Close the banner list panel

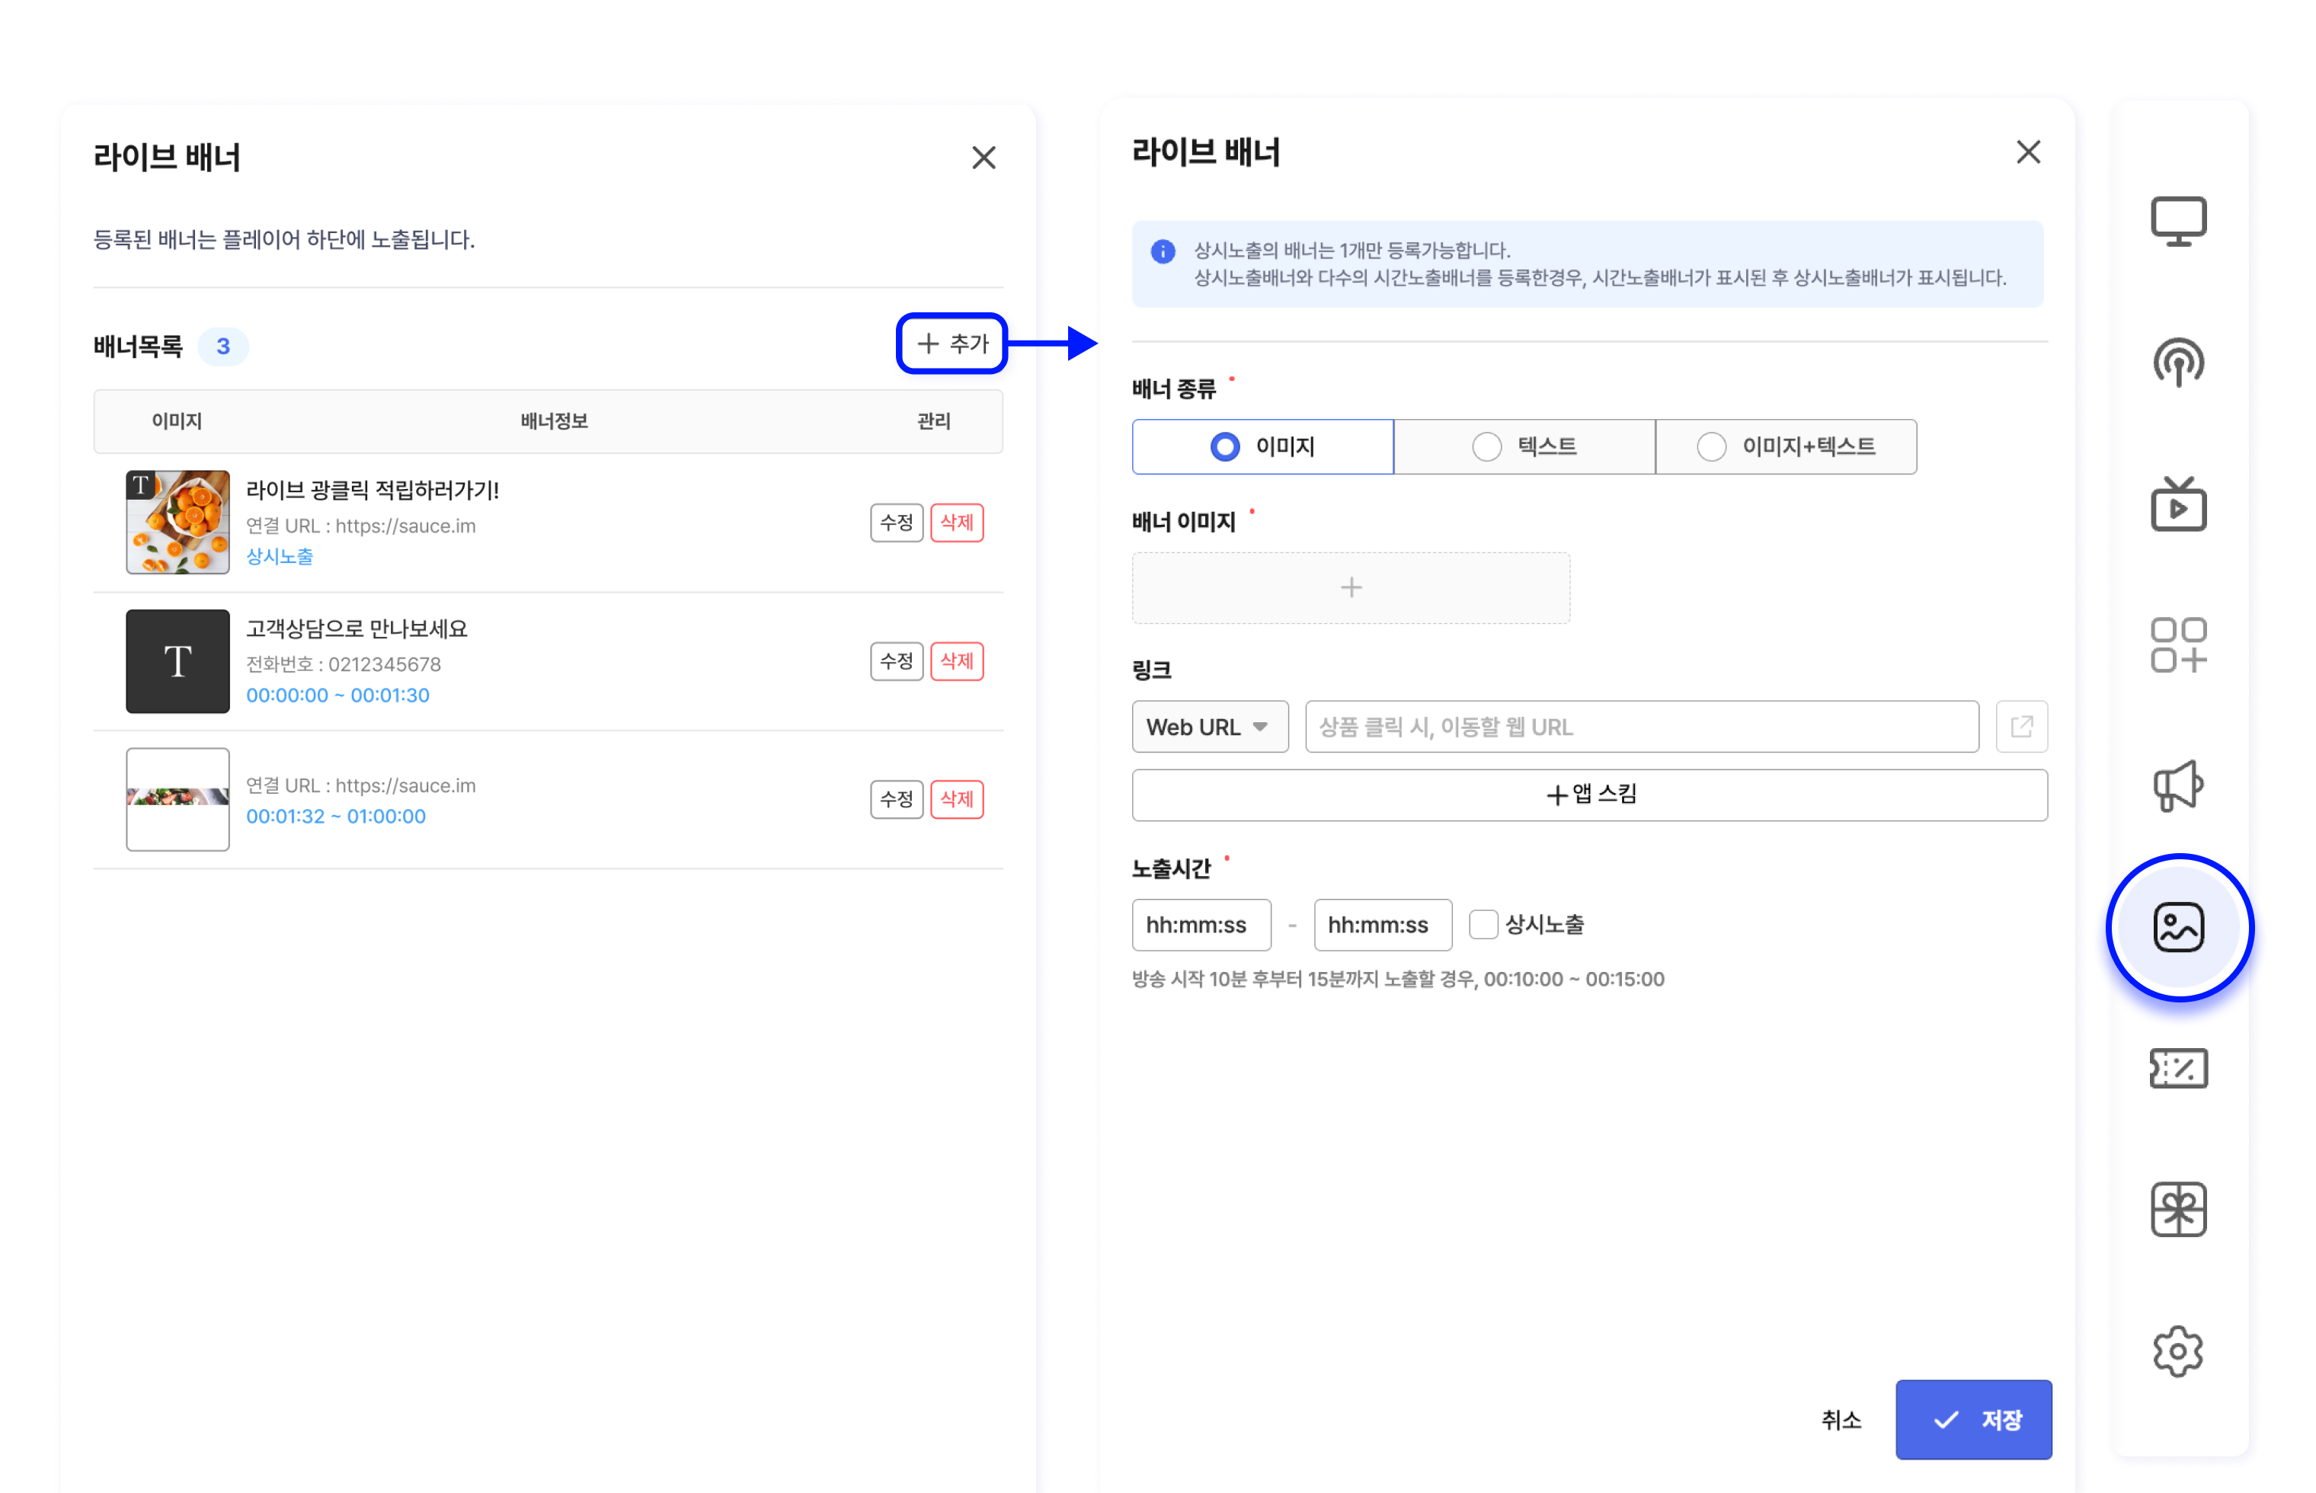[x=983, y=158]
